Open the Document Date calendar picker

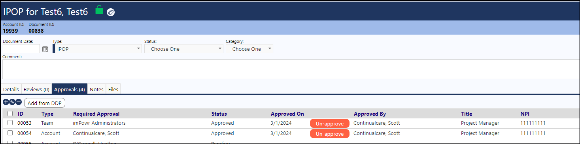45,49
